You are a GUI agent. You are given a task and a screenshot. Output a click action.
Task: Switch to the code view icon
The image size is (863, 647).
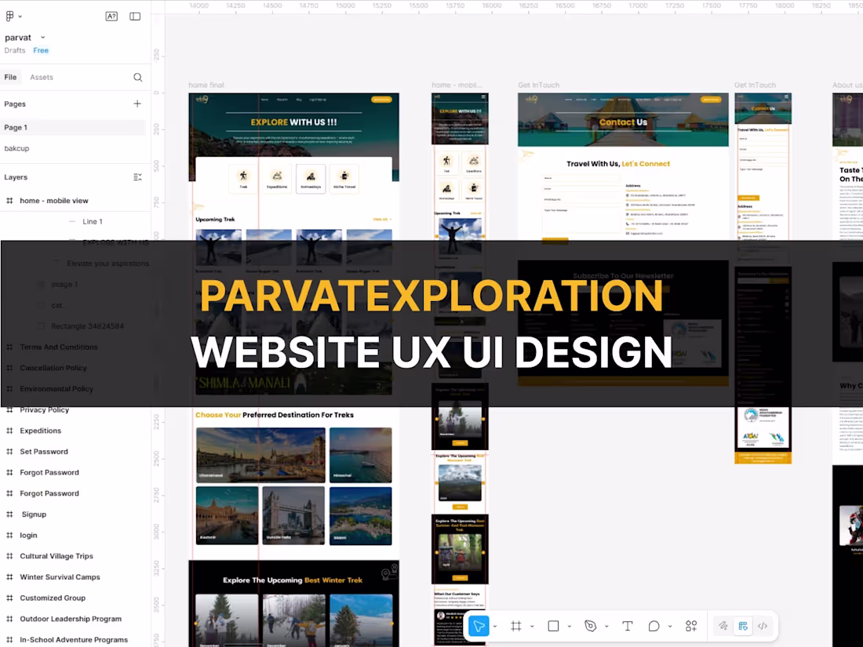coord(763,626)
